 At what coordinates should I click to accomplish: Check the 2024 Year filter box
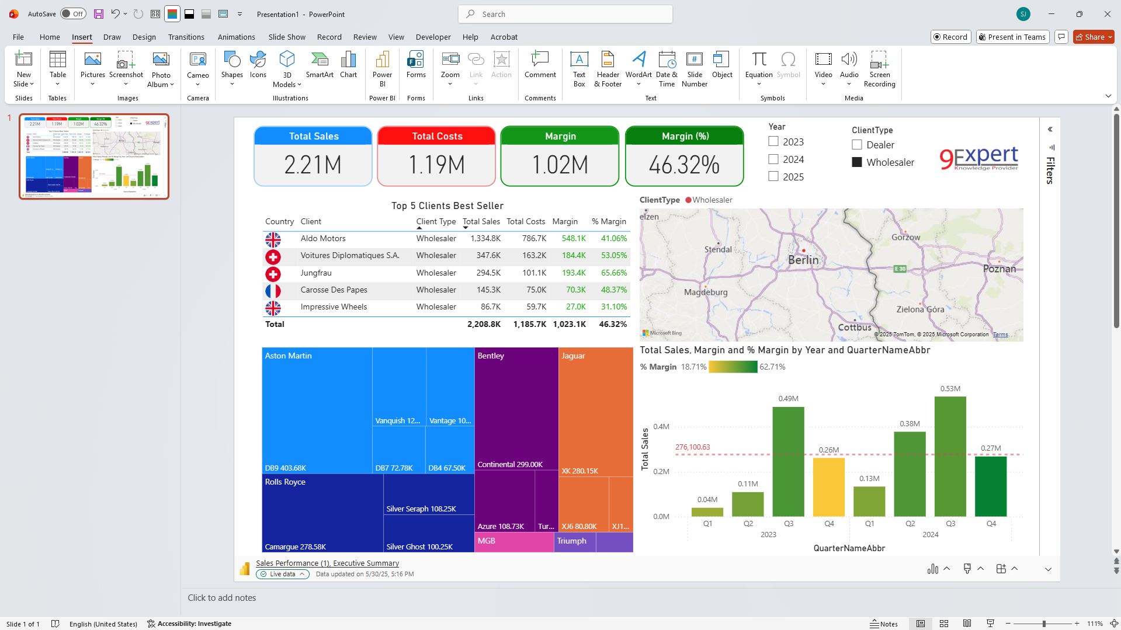773,159
